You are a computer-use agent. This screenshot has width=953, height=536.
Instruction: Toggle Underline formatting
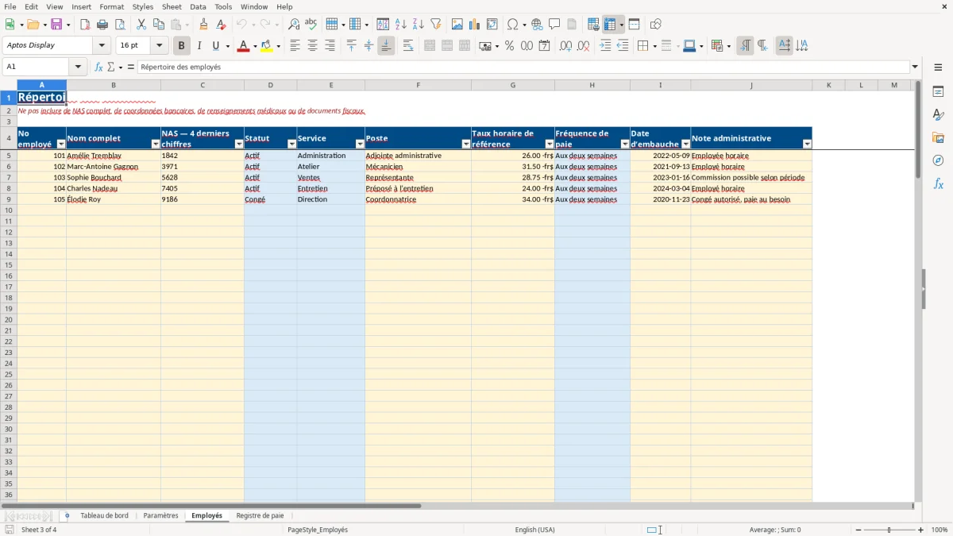tap(215, 46)
